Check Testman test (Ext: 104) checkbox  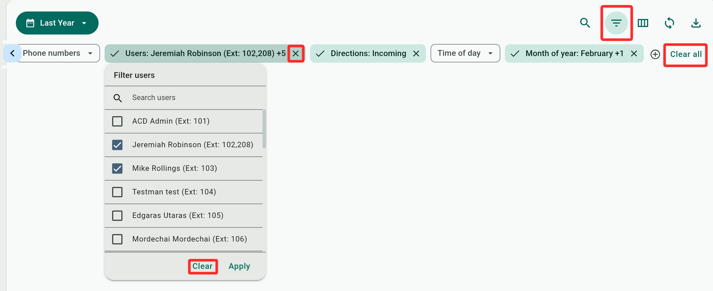point(117,192)
